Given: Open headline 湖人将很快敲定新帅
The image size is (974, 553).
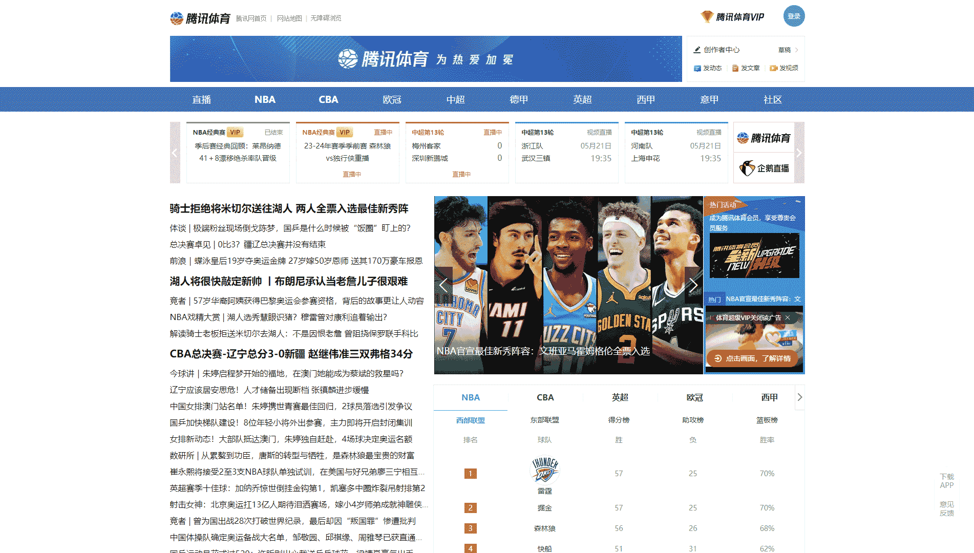Looking at the screenshot, I should point(289,281).
